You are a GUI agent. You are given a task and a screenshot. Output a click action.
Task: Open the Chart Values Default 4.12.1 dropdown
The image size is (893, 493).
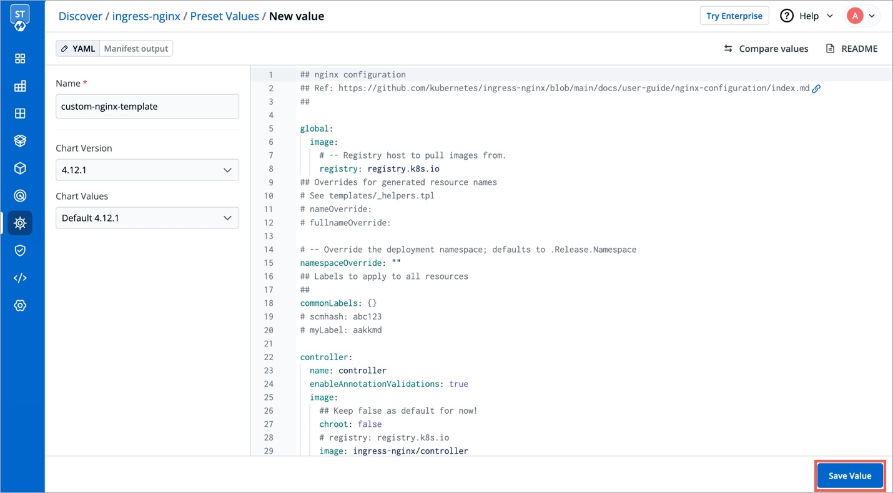tap(147, 218)
